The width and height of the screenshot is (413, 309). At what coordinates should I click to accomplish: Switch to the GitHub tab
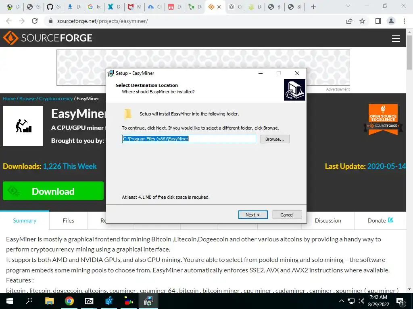pos(54,7)
